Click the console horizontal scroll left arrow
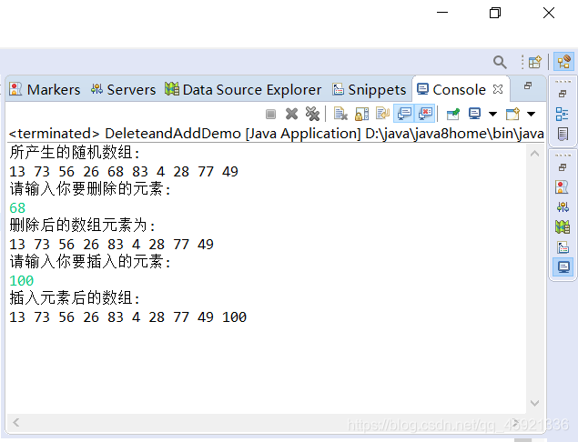578x442 pixels. tap(15, 422)
